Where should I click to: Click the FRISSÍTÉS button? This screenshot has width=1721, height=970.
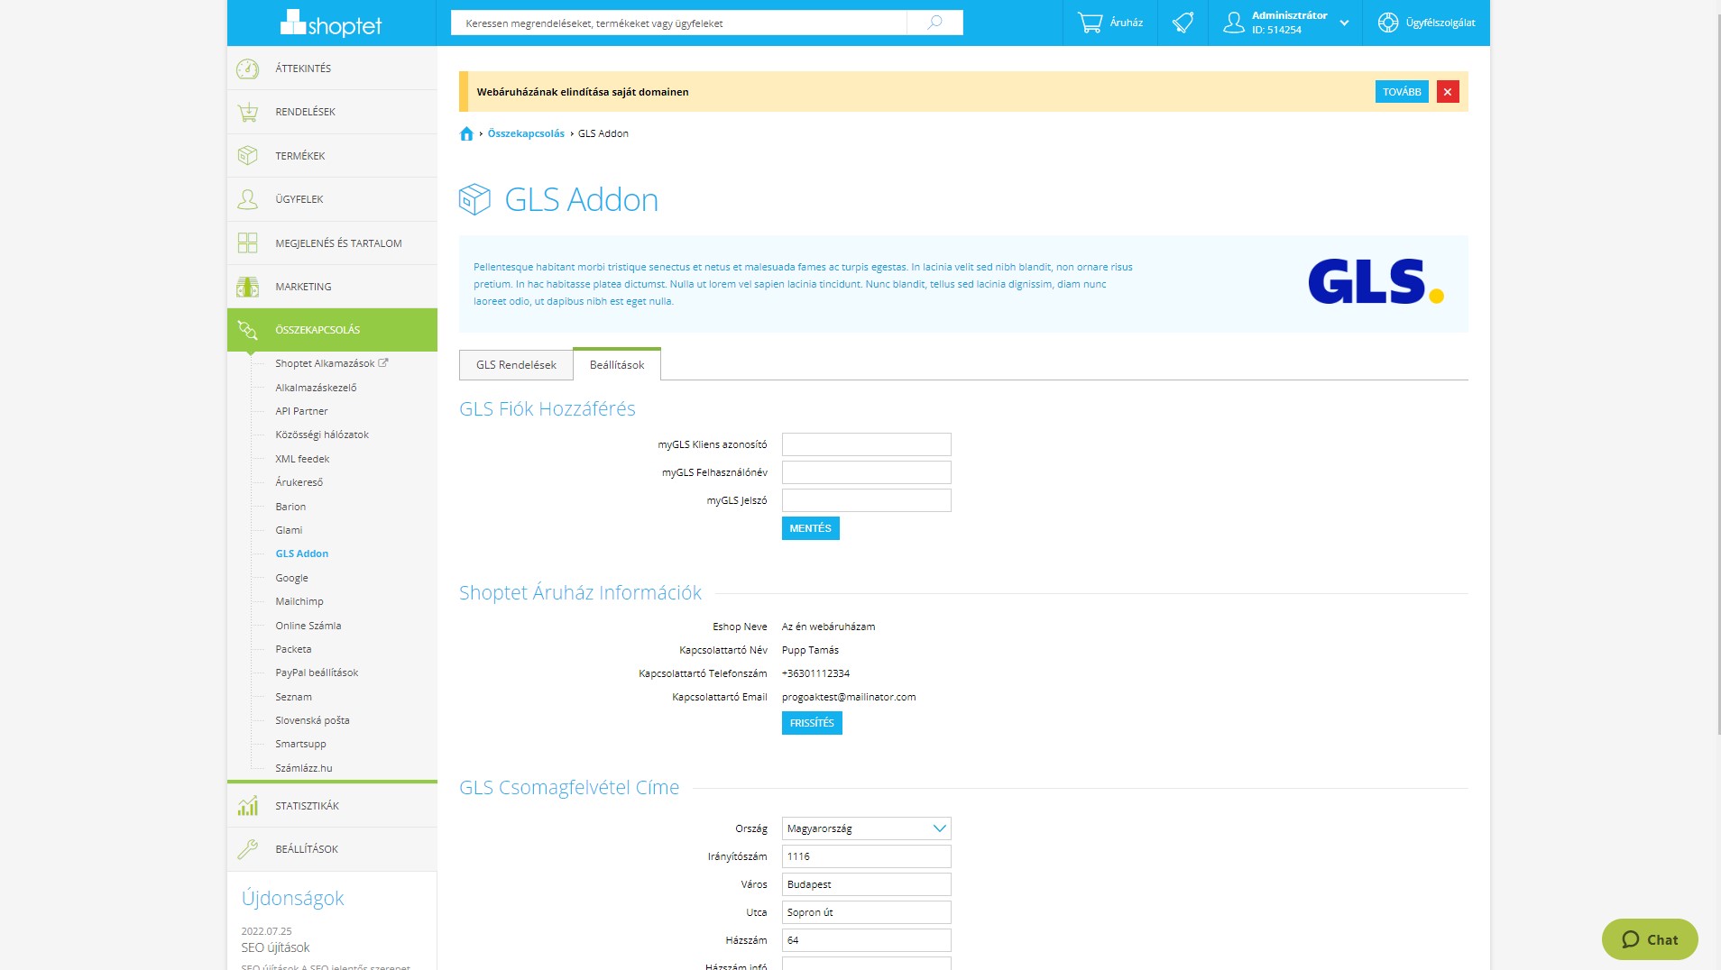(x=812, y=723)
